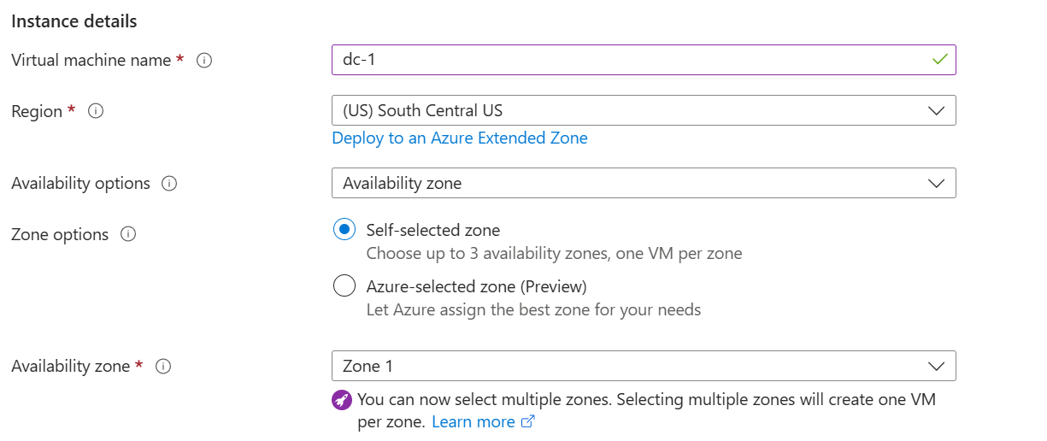The width and height of the screenshot is (1047, 441).
Task: Expand the Availability options dropdown
Action: (643, 184)
